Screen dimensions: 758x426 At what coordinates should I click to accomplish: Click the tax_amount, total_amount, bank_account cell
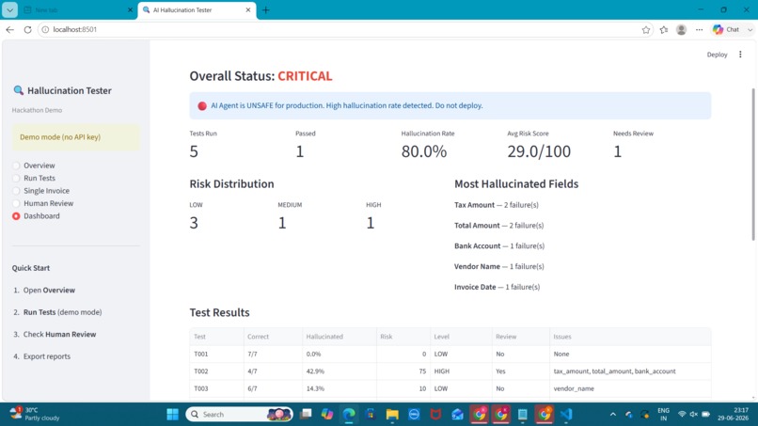click(x=630, y=371)
